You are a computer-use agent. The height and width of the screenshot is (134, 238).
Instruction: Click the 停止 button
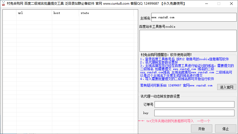226,129
